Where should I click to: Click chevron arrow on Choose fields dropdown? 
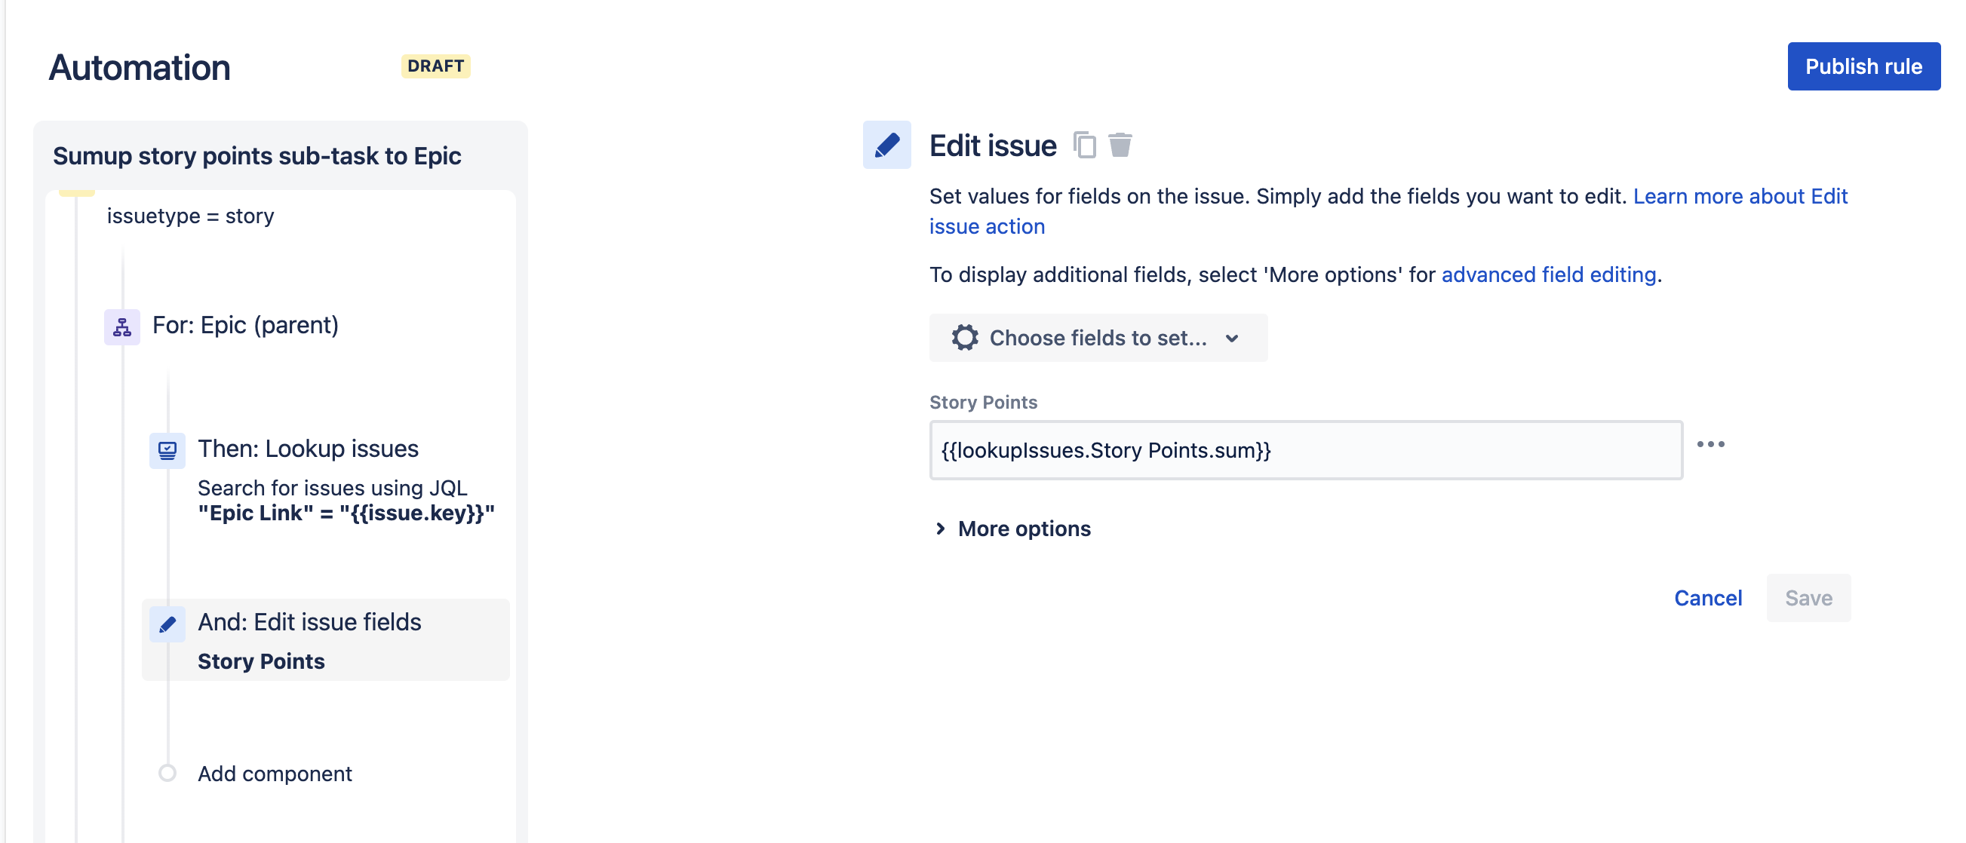pyautogui.click(x=1231, y=339)
